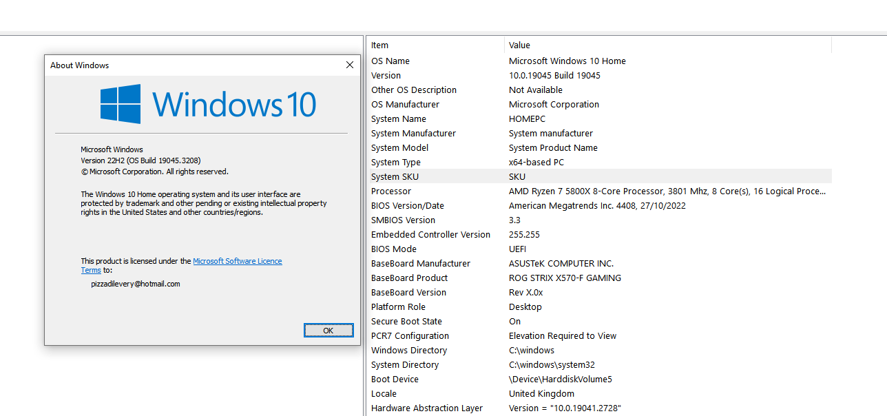Select the BaseBoard Version row
This screenshot has width=887, height=416.
[x=599, y=293]
